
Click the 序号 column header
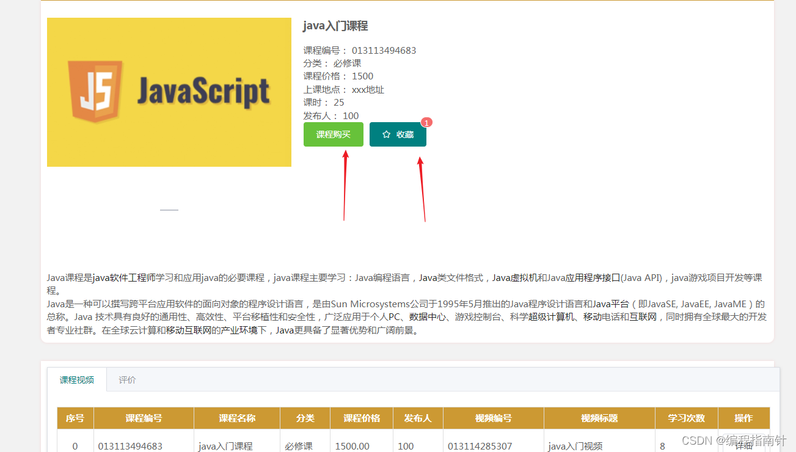pyautogui.click(x=75, y=418)
